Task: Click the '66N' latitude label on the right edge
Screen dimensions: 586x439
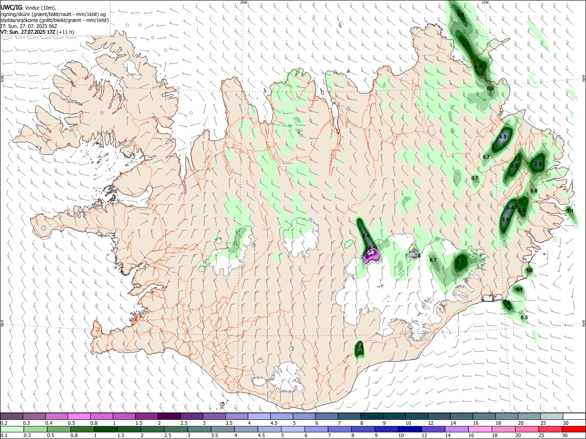Action: pos(584,78)
